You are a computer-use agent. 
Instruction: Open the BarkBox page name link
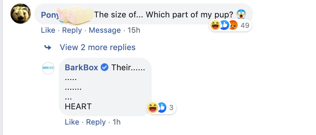click(81, 67)
